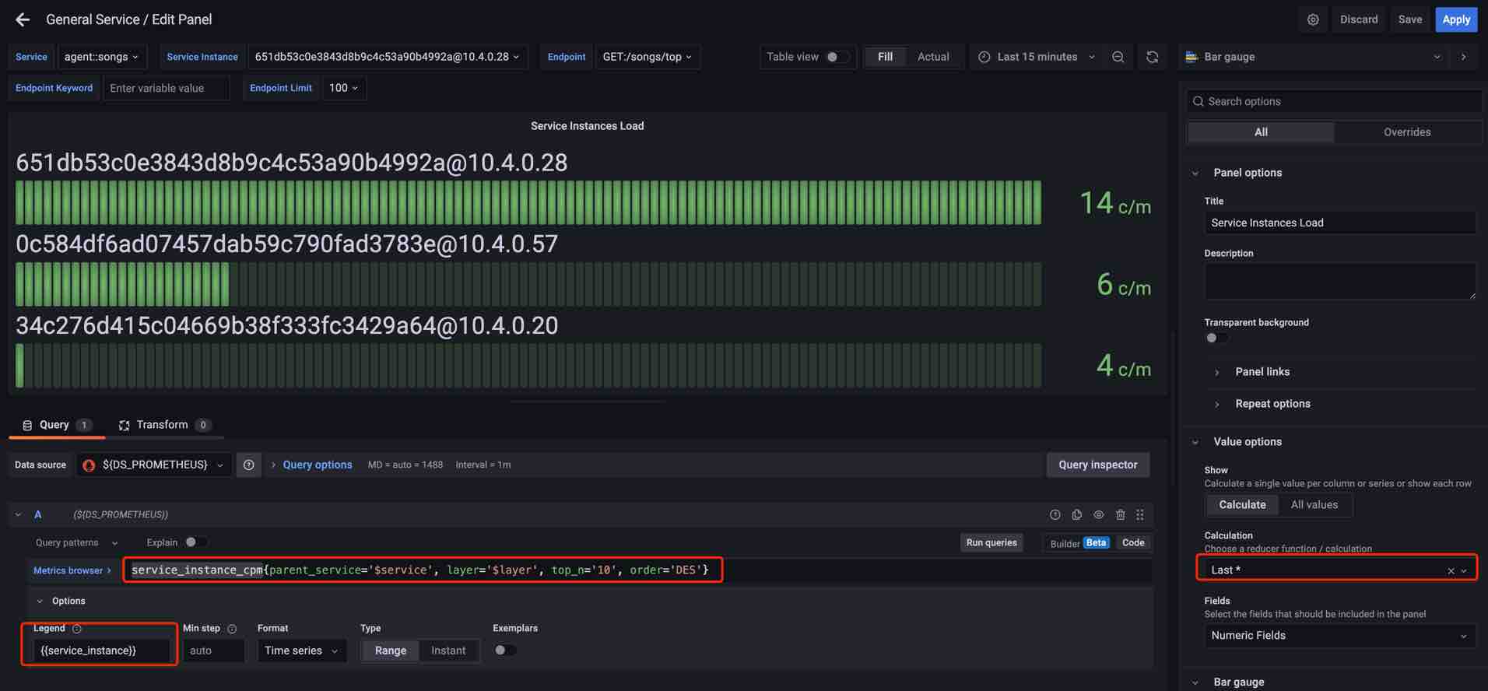Select the Overrides tab
The image size is (1488, 691).
pyautogui.click(x=1406, y=132)
